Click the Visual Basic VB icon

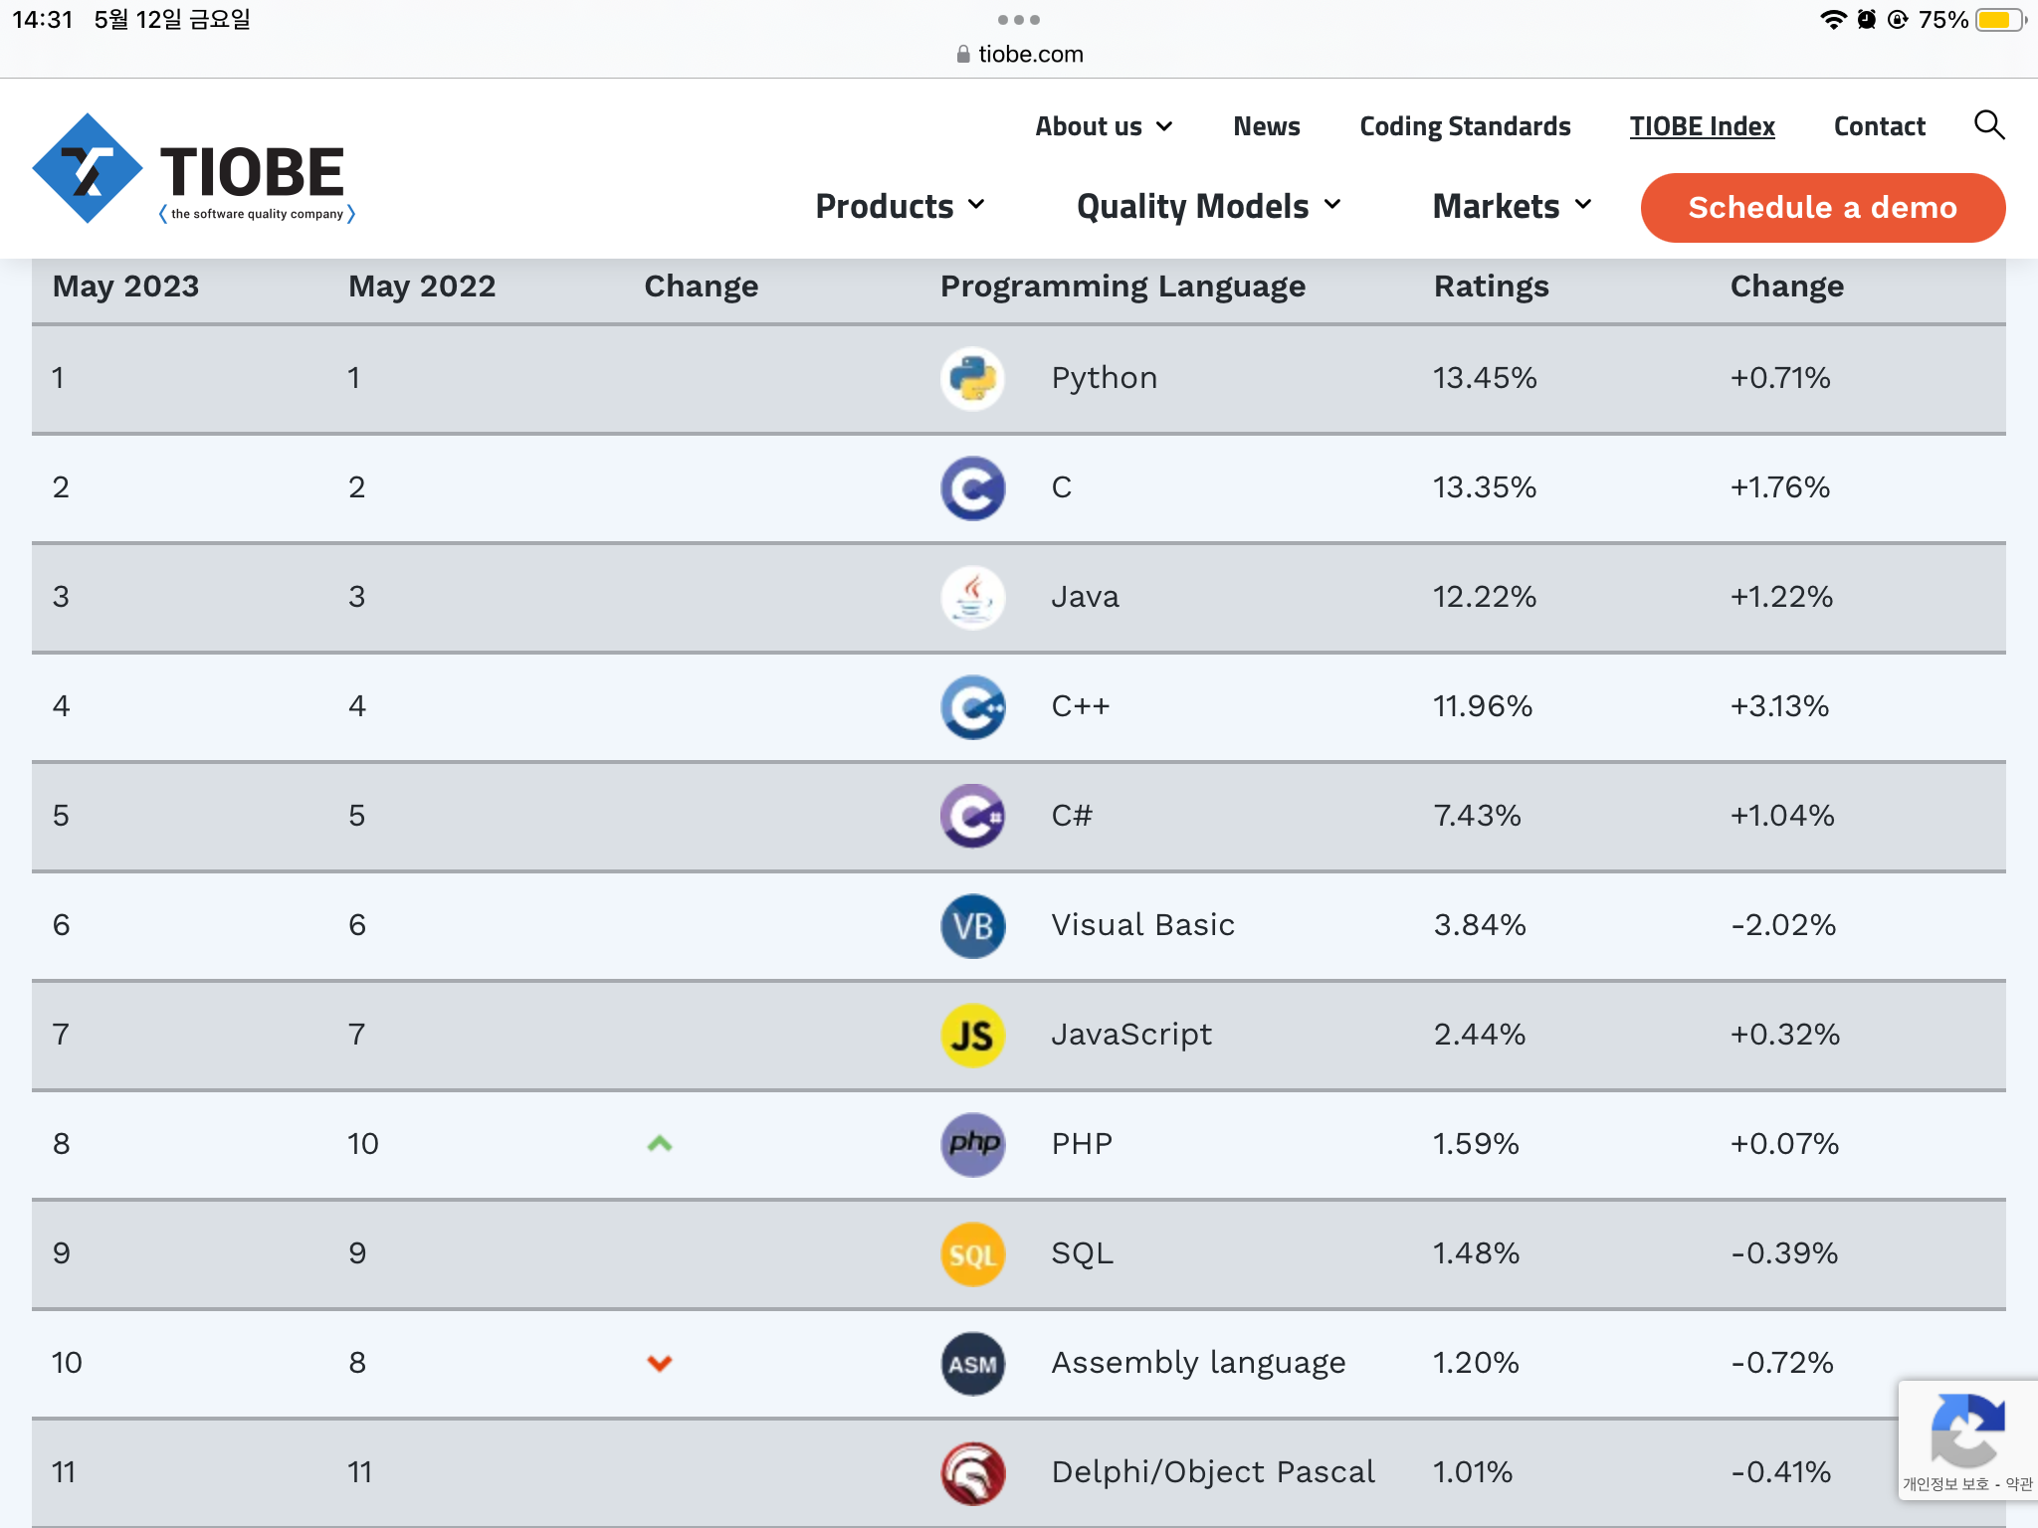point(972,925)
